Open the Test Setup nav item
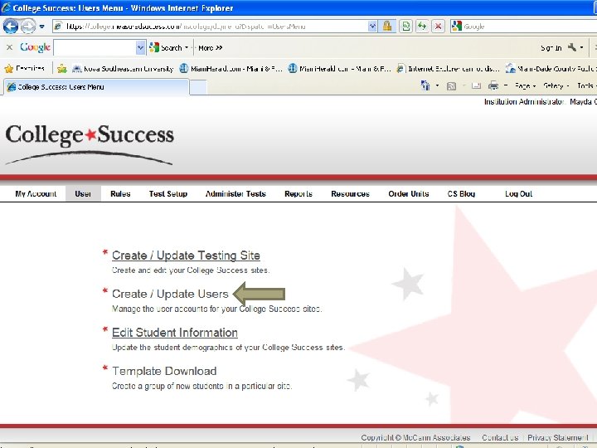 (168, 193)
